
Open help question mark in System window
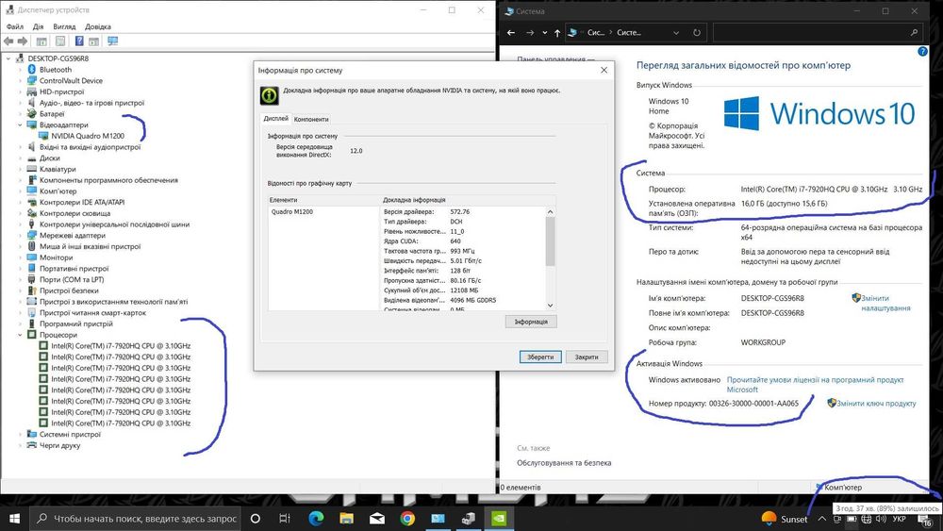pyautogui.click(x=922, y=52)
